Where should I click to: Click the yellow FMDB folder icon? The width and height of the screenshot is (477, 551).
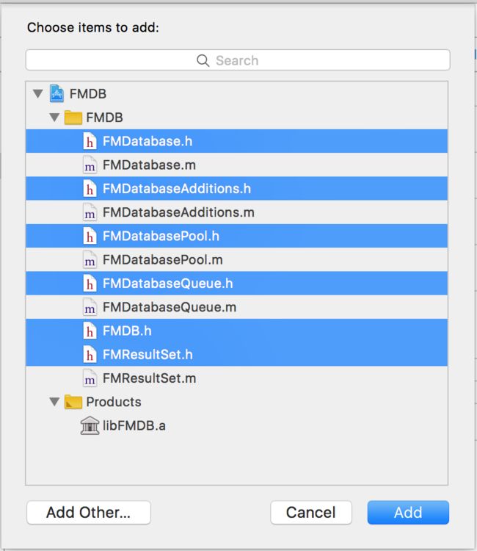pos(73,118)
